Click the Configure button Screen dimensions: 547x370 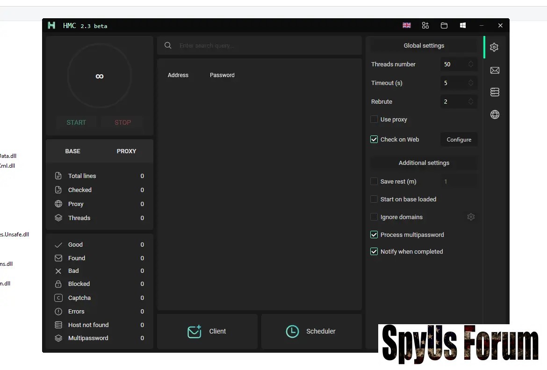pos(459,140)
